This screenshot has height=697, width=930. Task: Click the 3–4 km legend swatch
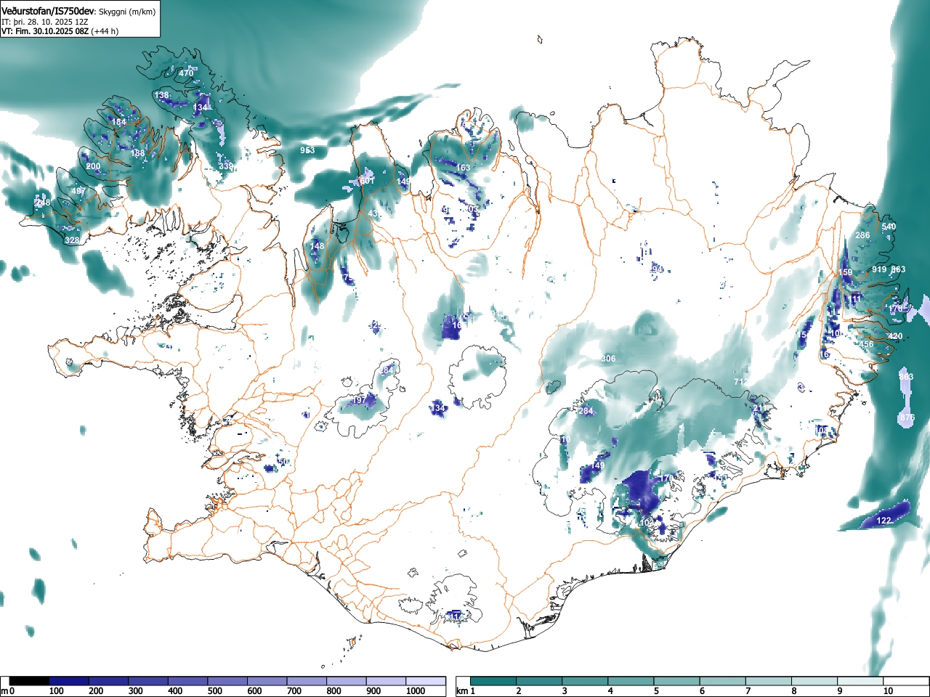(x=586, y=681)
